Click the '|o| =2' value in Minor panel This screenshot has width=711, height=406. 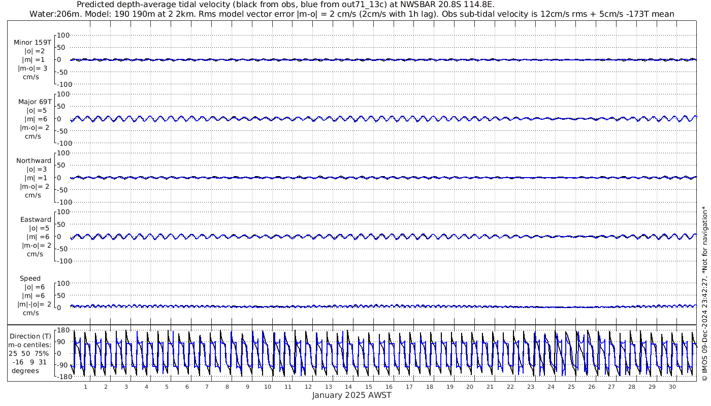35,51
